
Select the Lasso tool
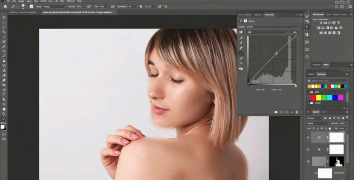(4, 27)
